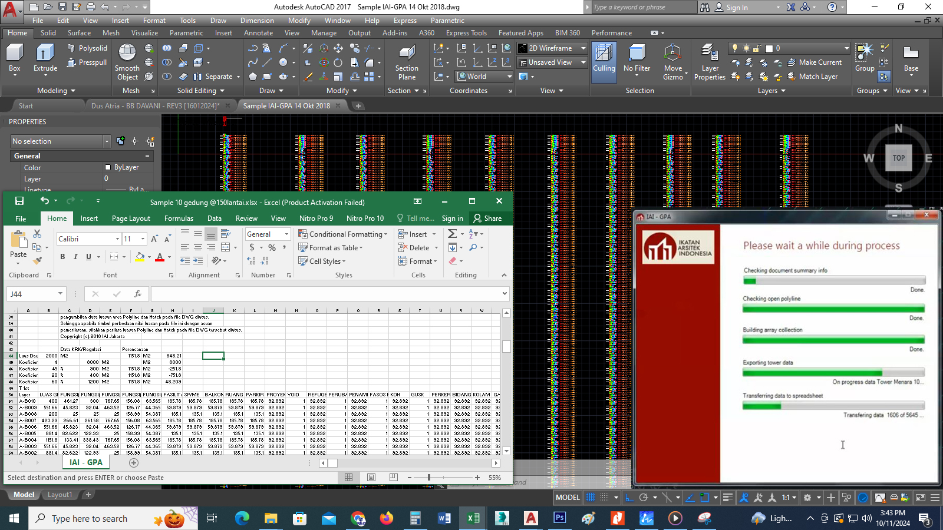Toggle grid display in AutoCAD status bar
This screenshot has width=943, height=530.
click(x=591, y=498)
